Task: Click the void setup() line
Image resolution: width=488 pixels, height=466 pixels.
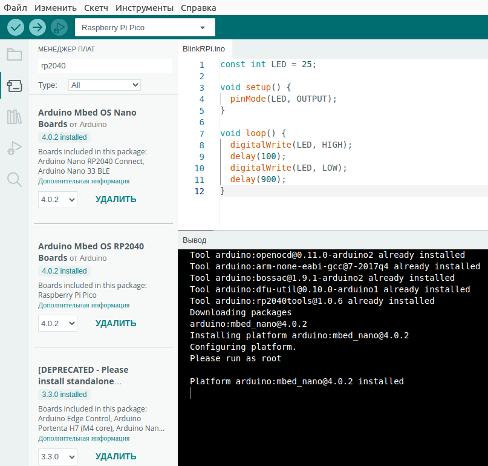Action: coord(256,88)
